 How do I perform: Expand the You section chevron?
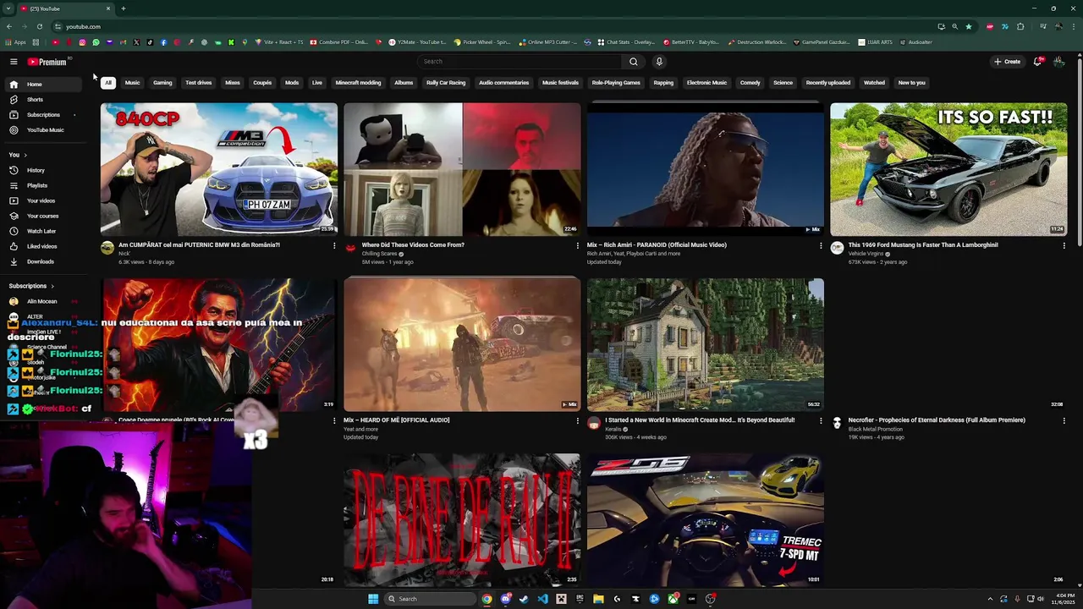point(25,155)
